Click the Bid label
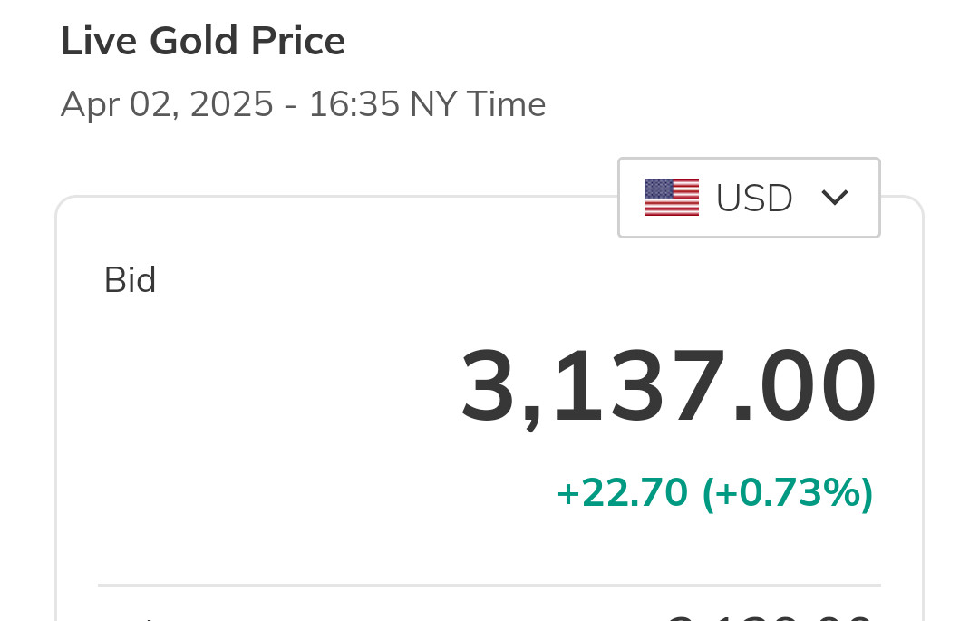 131,280
